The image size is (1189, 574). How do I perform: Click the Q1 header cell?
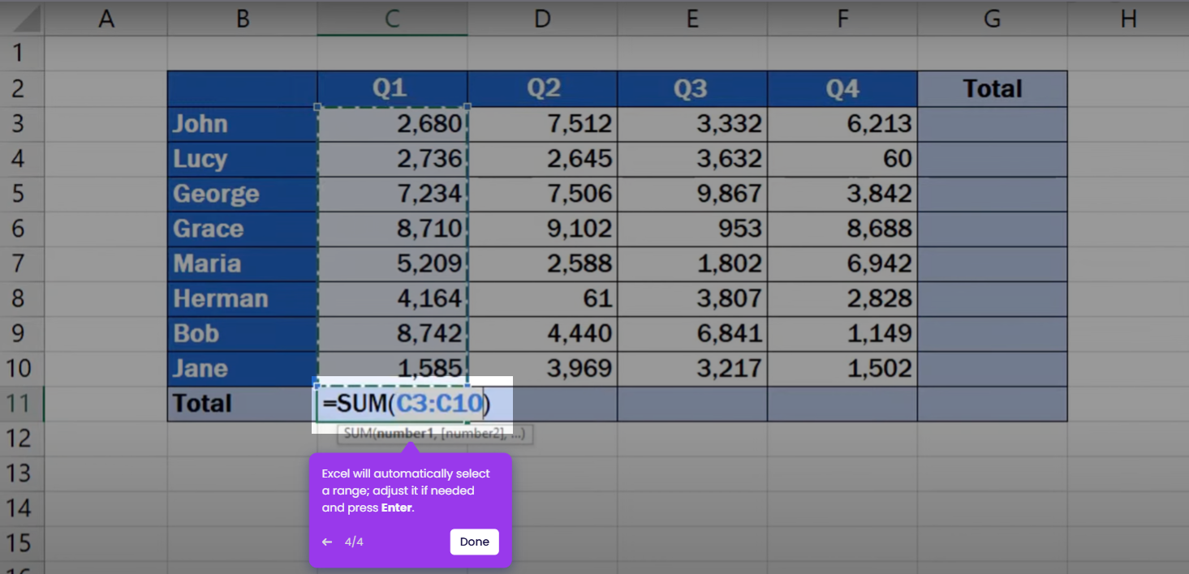click(392, 88)
